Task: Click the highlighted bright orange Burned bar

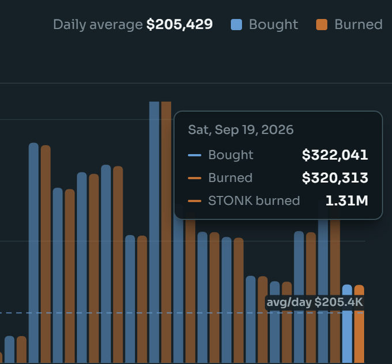Action: tap(359, 324)
